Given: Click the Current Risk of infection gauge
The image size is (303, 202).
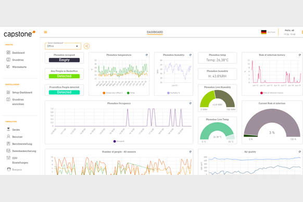Looking at the screenshot, I should click(x=272, y=123).
